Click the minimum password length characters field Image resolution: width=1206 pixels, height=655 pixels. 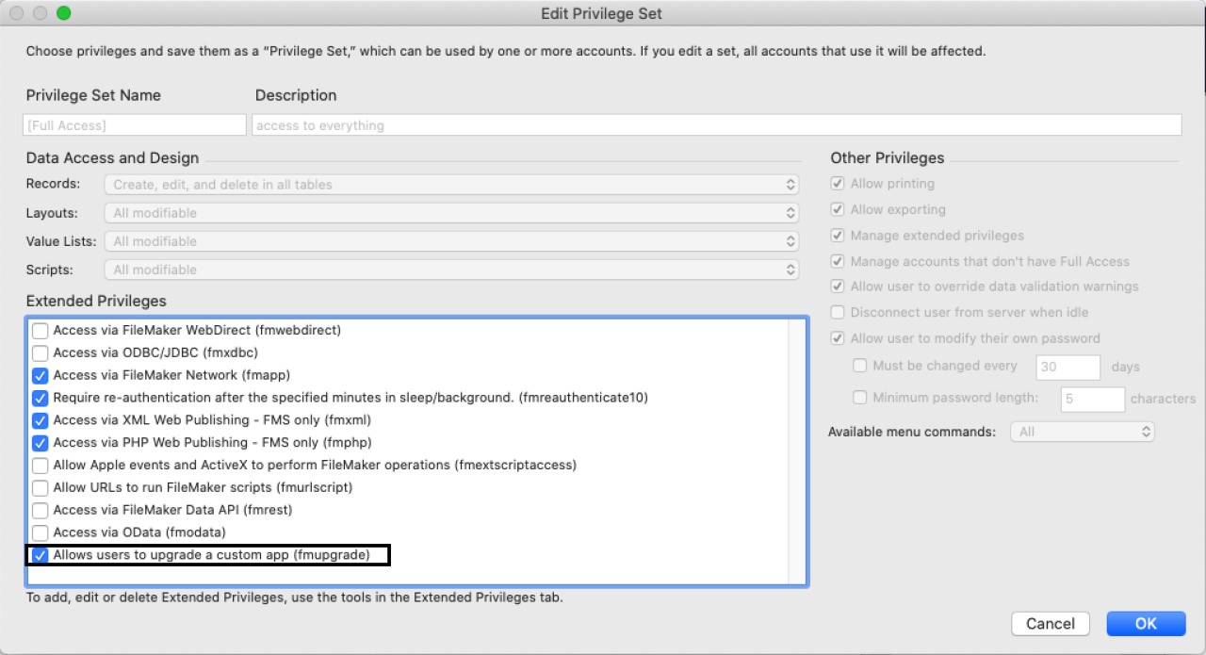click(1093, 400)
